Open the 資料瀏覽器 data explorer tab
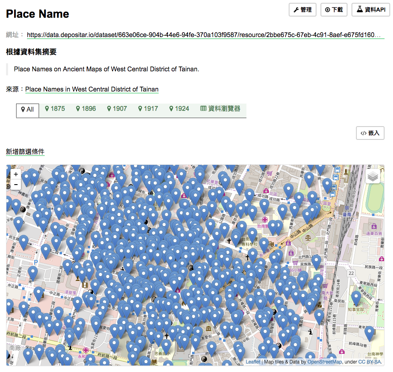 pos(220,108)
